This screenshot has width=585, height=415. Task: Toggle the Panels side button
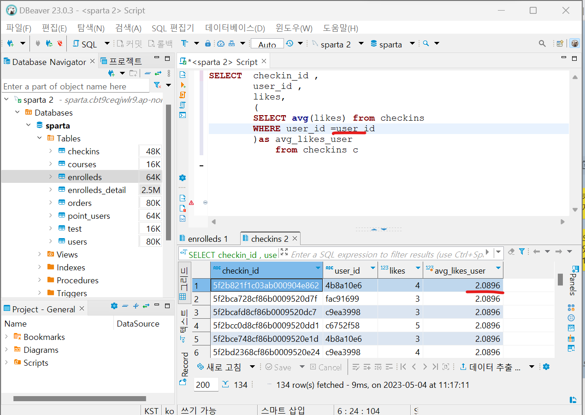[x=573, y=281]
